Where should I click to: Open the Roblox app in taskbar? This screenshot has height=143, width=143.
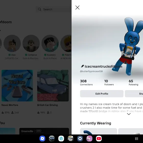(42, 138)
